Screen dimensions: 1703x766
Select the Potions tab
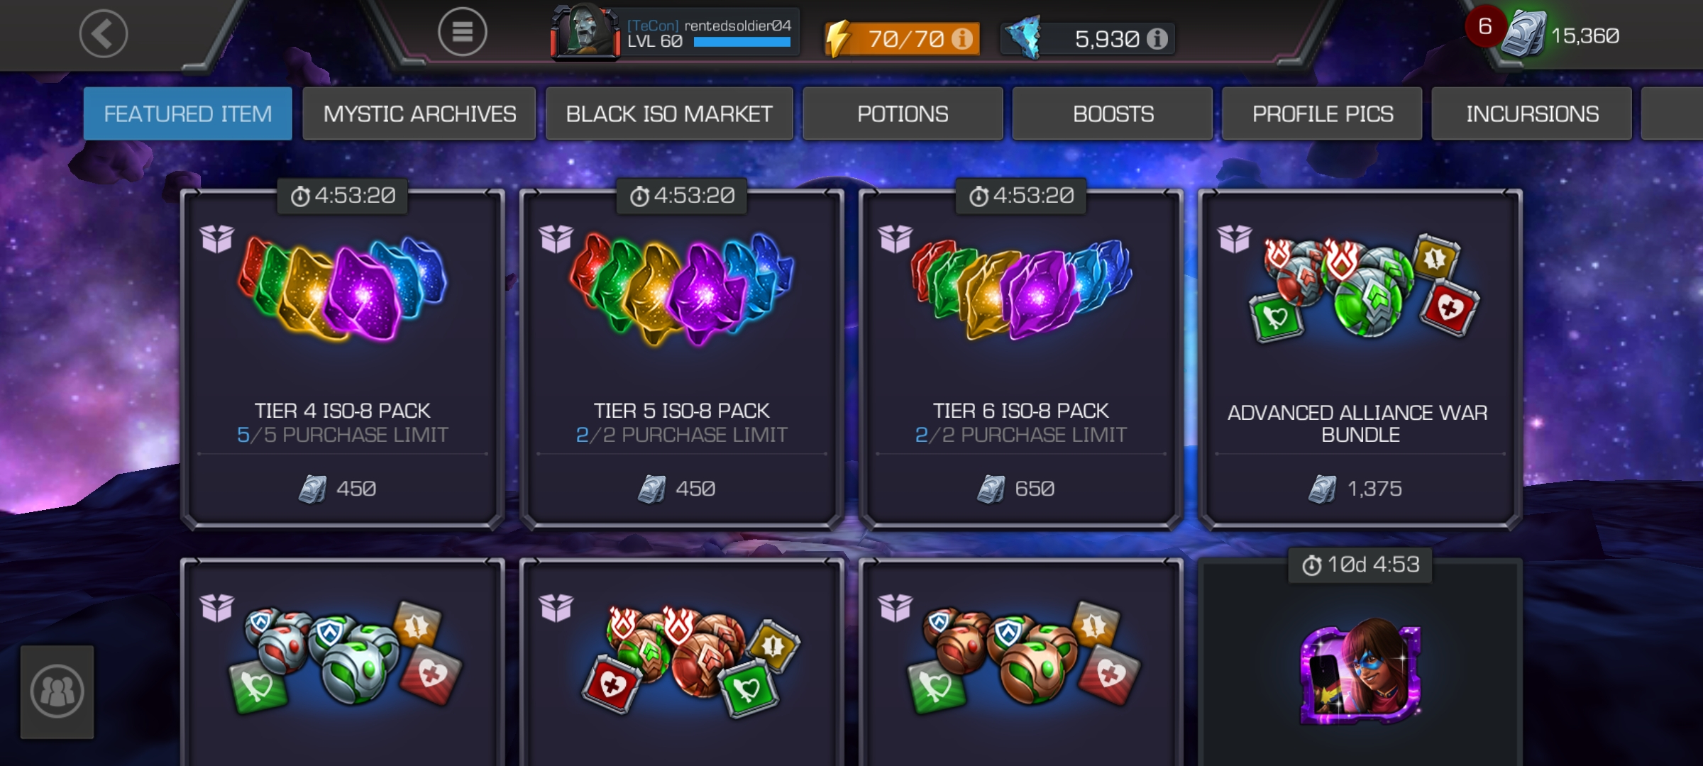click(903, 113)
